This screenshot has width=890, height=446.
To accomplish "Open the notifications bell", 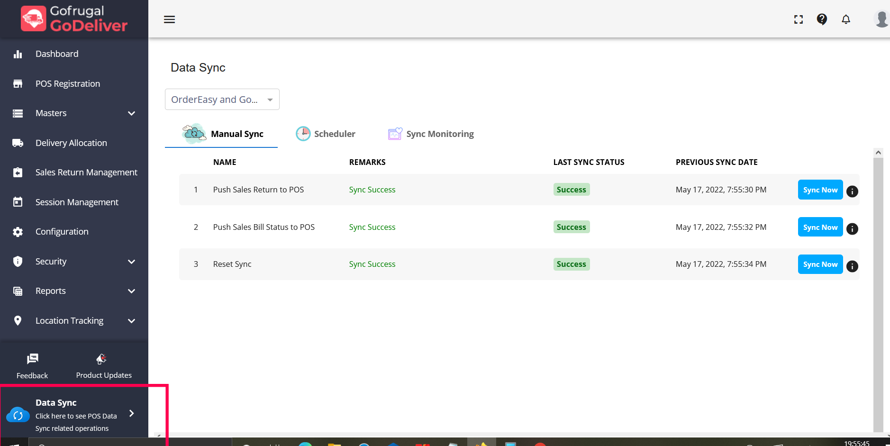I will coord(846,19).
